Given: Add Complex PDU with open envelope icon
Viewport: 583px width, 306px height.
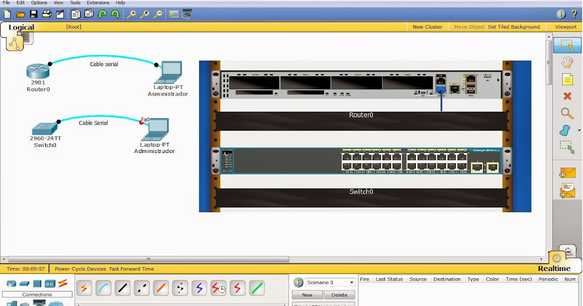Looking at the screenshot, I should coord(567,191).
